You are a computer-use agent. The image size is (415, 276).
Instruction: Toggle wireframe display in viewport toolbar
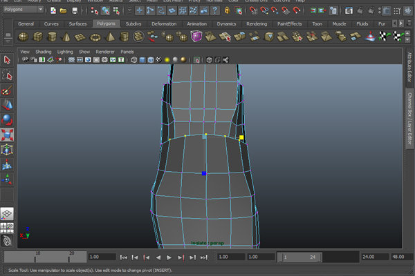(x=134, y=60)
